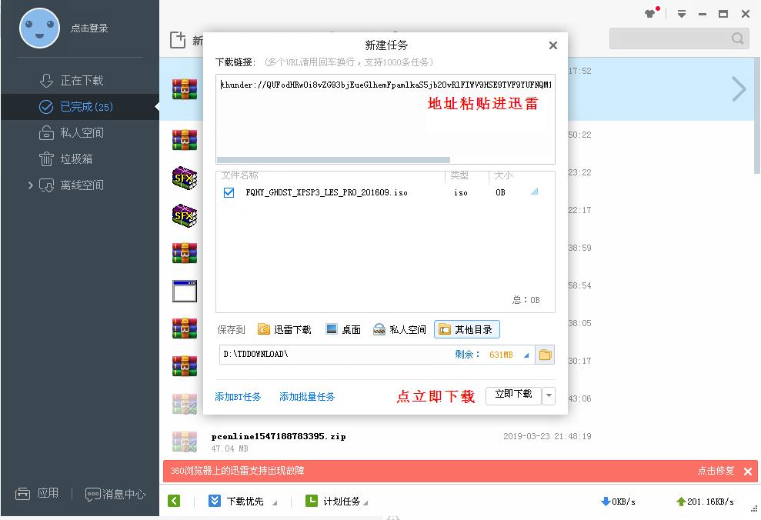Click the search magnifier icon
The image size is (761, 520).
[737, 38]
